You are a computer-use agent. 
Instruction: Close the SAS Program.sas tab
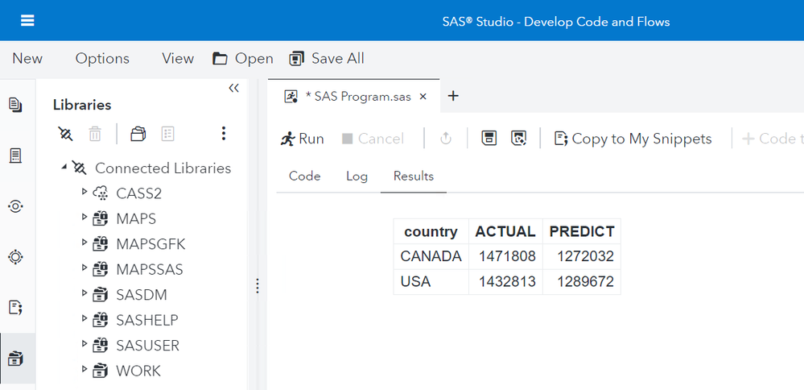click(423, 97)
